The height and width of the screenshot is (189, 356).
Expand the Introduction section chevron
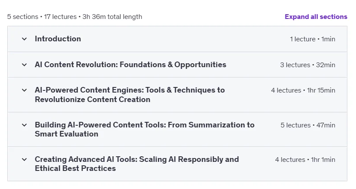[x=24, y=39]
